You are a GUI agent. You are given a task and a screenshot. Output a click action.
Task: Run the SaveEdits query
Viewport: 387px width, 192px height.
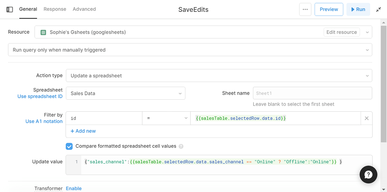pyautogui.click(x=358, y=10)
